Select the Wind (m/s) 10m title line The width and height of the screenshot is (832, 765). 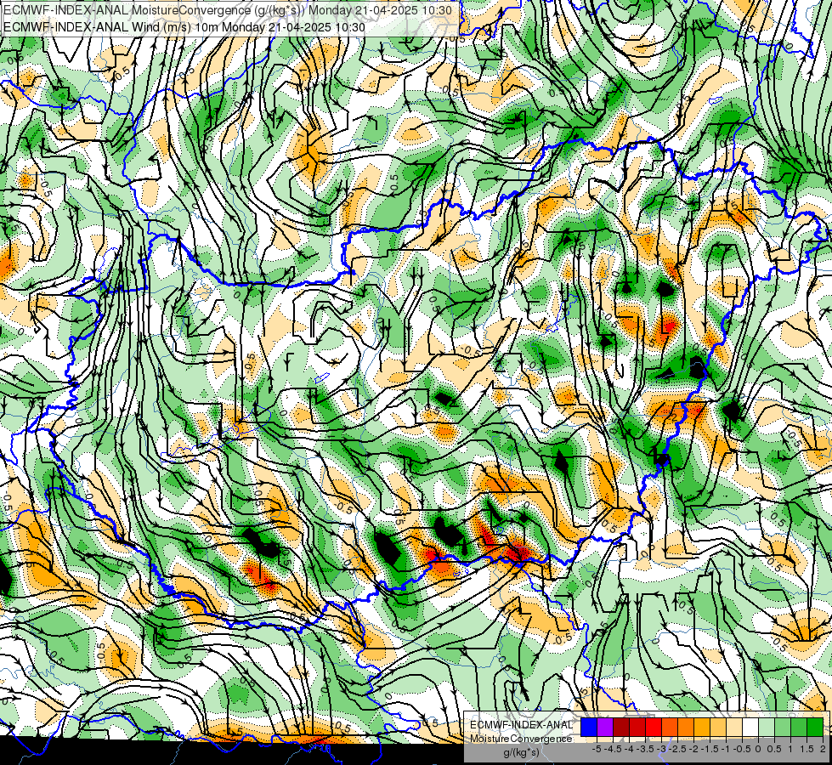pyautogui.click(x=184, y=26)
